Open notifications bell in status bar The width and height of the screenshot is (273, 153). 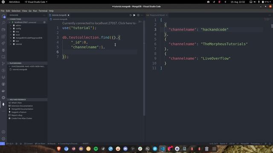pyautogui.click(x=270, y=144)
